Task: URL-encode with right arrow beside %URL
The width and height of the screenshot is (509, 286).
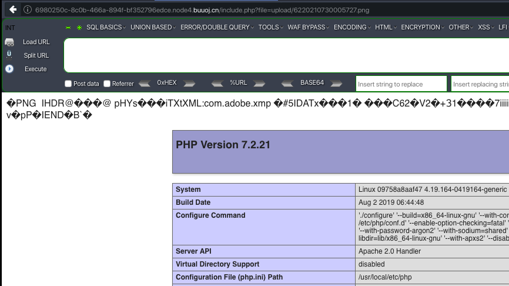Action: click(259, 84)
